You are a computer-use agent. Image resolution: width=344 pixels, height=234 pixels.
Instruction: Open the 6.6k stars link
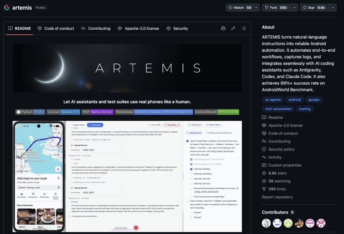(x=274, y=173)
